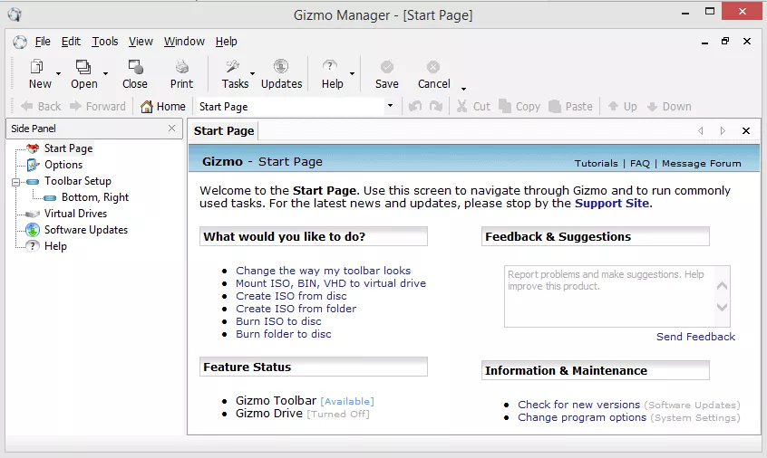
Task: Click Change the way my toolbar looks
Action: [x=323, y=271]
